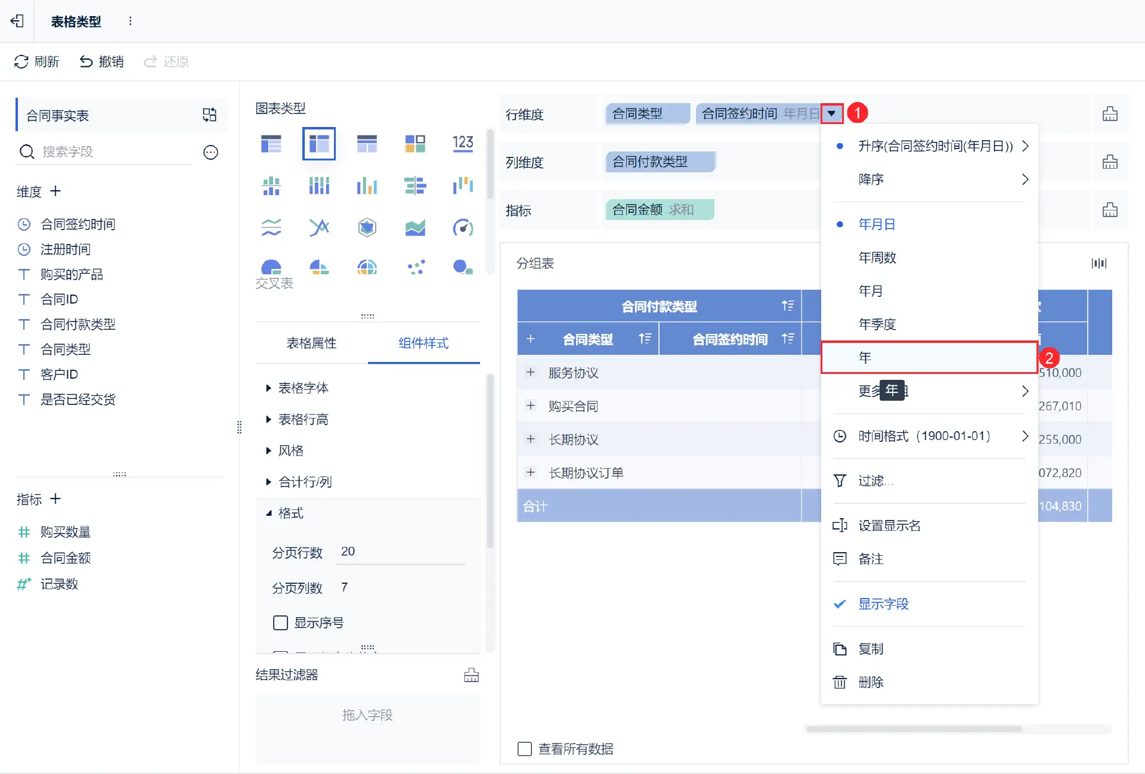Click the 还原 redo button
This screenshot has height=774, width=1145.
point(166,61)
